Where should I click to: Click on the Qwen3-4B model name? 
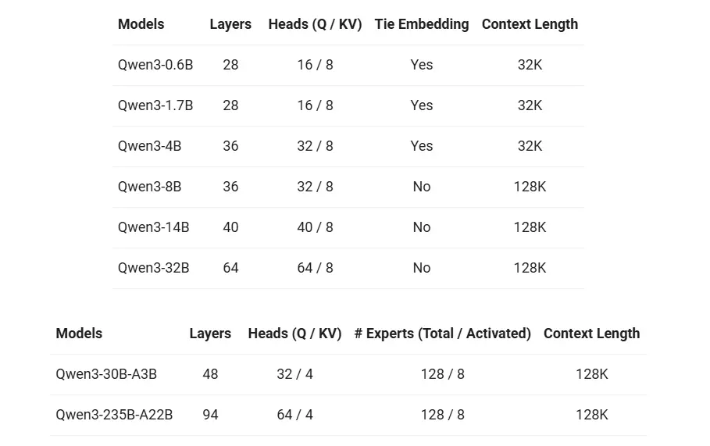[150, 146]
